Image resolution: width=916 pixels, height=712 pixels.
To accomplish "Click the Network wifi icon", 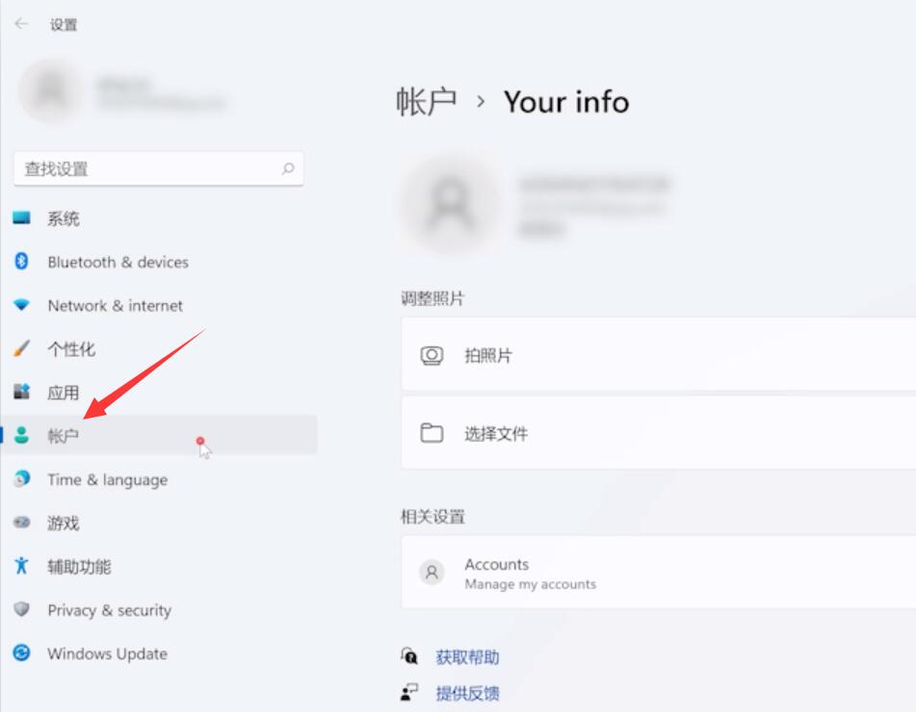I will coord(21,305).
